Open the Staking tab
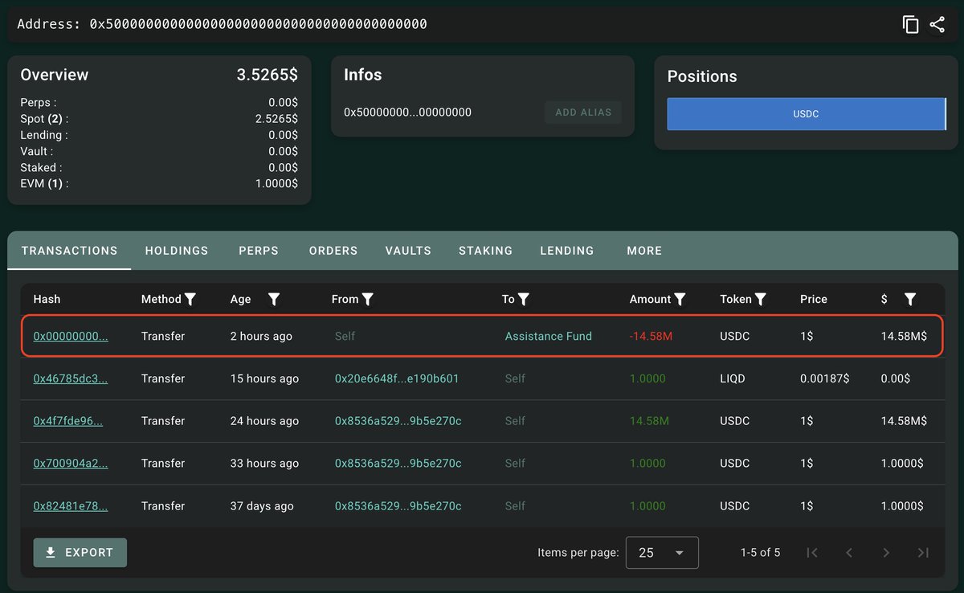This screenshot has width=964, height=593. 485,251
